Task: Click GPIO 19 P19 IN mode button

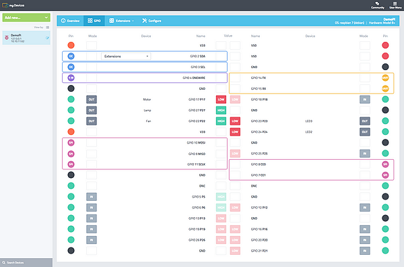Action: click(x=92, y=229)
